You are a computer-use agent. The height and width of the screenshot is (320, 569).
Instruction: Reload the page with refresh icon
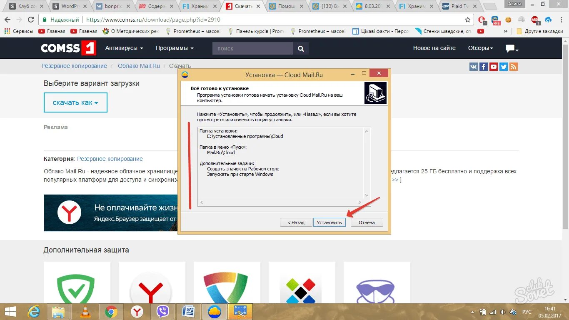tap(31, 20)
